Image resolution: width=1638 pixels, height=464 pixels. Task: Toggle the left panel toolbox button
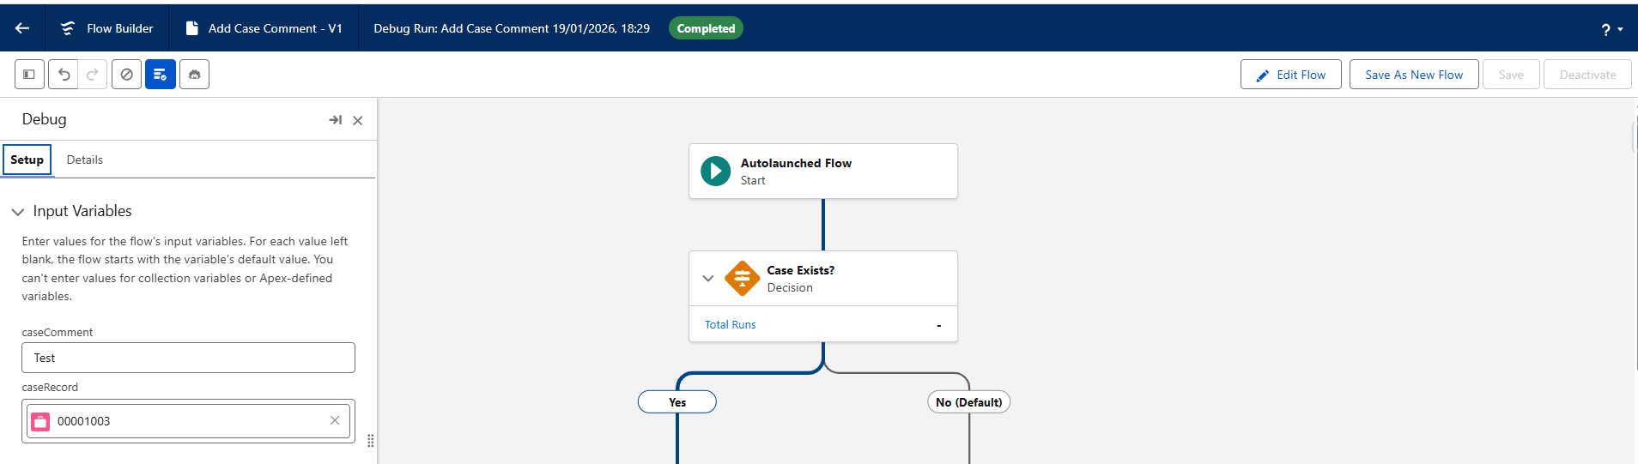click(x=29, y=75)
